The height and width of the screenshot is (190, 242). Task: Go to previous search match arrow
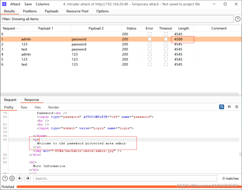coord(20,178)
